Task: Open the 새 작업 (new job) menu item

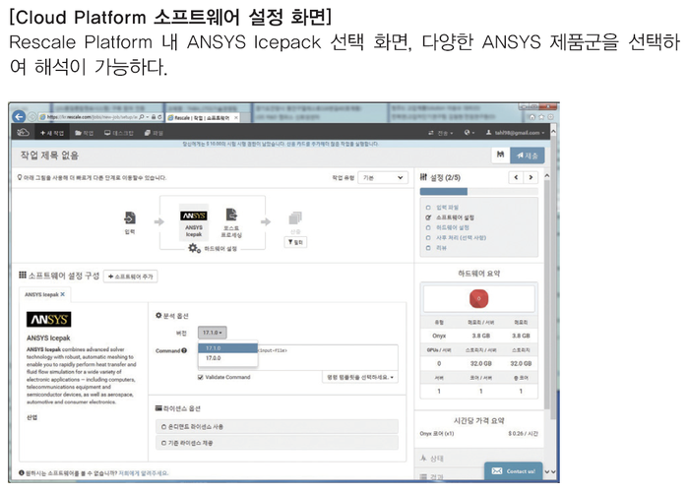Action: click(x=52, y=133)
